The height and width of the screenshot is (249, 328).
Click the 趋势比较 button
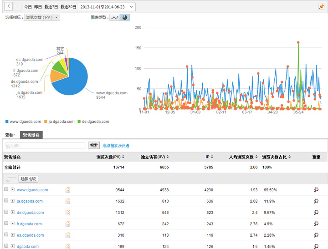click(28, 179)
